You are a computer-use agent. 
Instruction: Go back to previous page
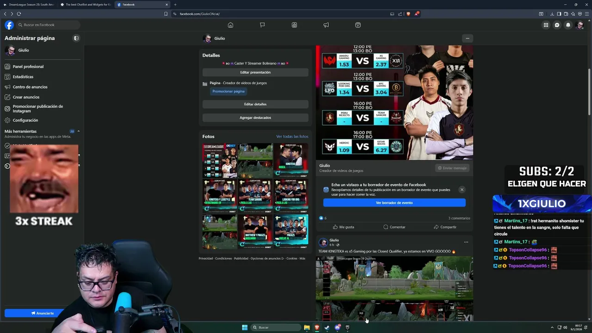coord(5,14)
